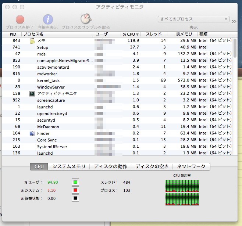Select the securityd process row
Image resolution: width=242 pixels, height=226 pixels.
[117, 120]
